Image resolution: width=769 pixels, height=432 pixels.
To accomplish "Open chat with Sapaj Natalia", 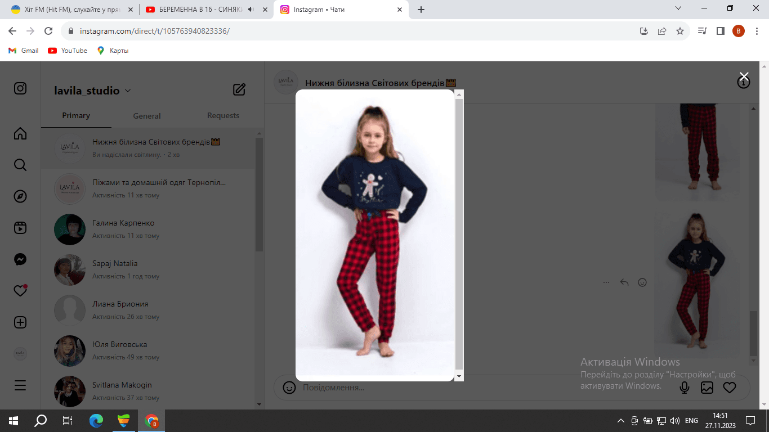I will click(x=149, y=269).
